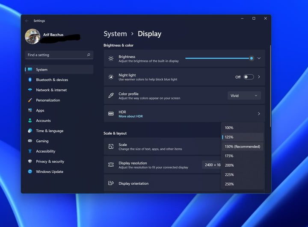Choose the 250% scale option
This screenshot has height=227, width=308.
[x=243, y=184]
